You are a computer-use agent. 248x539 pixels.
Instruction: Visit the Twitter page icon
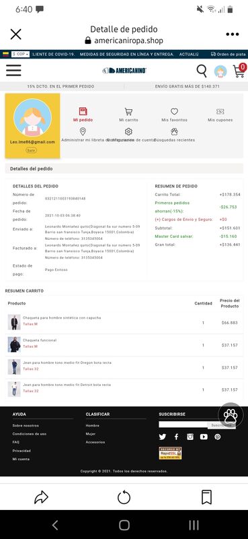(162, 437)
